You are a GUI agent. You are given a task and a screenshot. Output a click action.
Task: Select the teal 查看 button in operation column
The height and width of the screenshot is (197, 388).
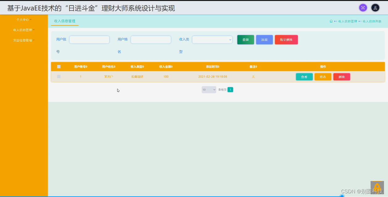click(304, 77)
